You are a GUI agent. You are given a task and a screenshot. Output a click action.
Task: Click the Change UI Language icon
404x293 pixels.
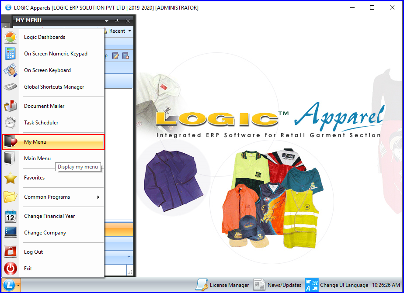[x=312, y=285]
